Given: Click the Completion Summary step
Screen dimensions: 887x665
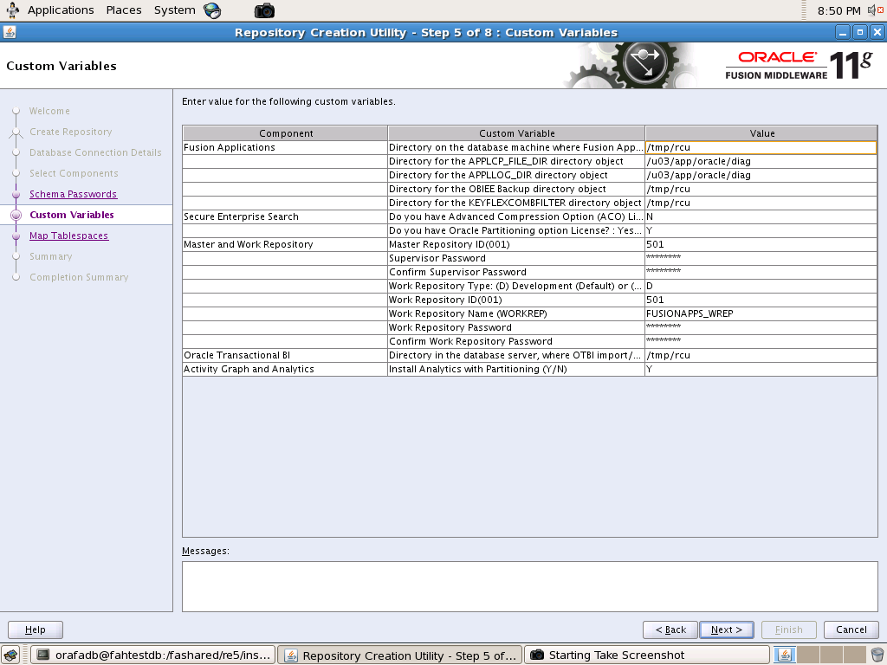Looking at the screenshot, I should click(79, 277).
